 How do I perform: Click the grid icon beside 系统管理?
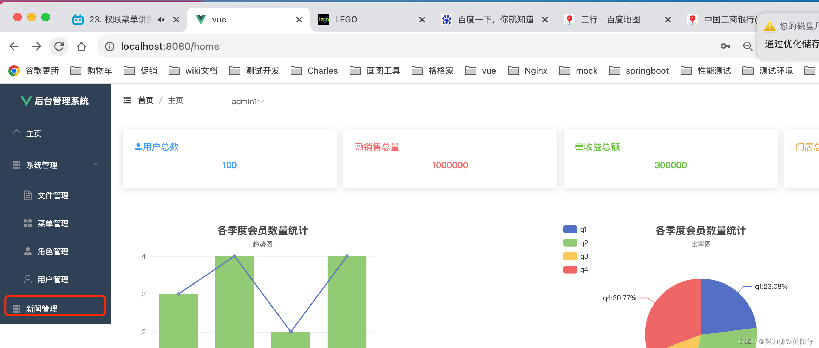[x=17, y=165]
